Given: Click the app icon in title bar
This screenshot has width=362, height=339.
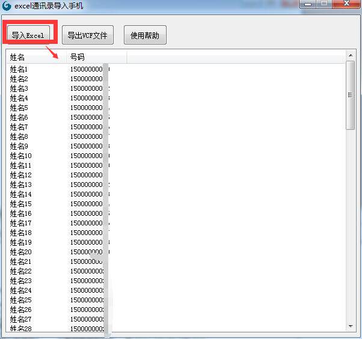Looking at the screenshot, I should pos(7,5).
